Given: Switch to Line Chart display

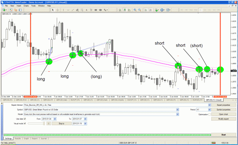Looking at the screenshot, I should (129, 10).
